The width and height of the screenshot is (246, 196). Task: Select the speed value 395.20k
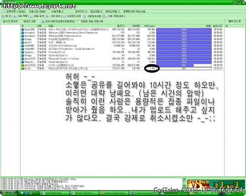click(151, 52)
